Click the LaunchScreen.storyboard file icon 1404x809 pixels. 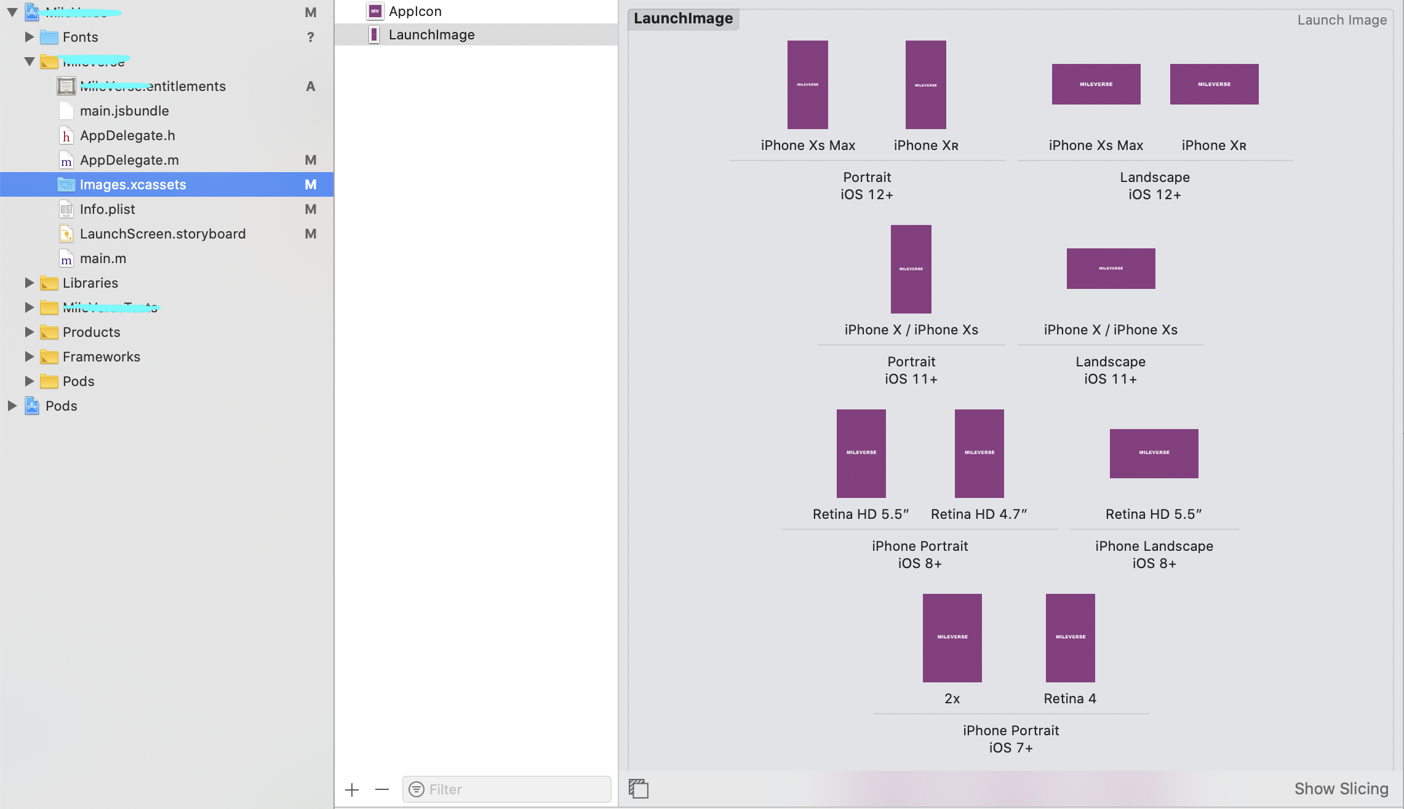(x=66, y=234)
